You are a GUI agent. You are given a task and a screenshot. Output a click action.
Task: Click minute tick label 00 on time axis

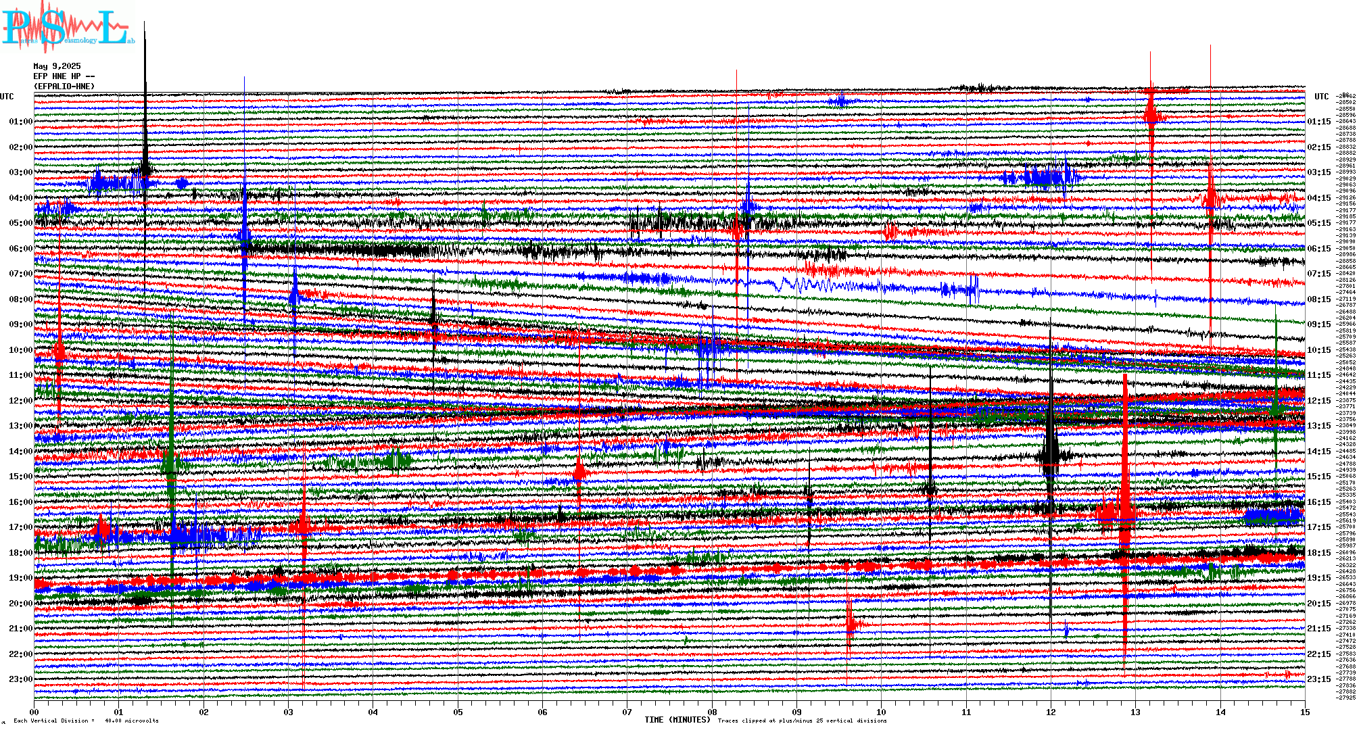(x=34, y=712)
